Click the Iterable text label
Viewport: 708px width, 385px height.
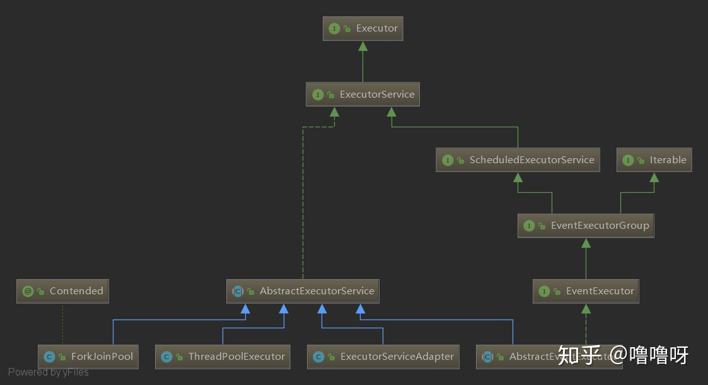click(x=668, y=160)
